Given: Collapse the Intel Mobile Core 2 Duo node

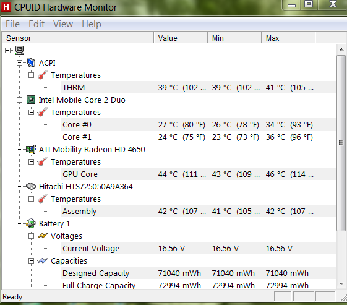Looking at the screenshot, I should pyautogui.click(x=19, y=100).
